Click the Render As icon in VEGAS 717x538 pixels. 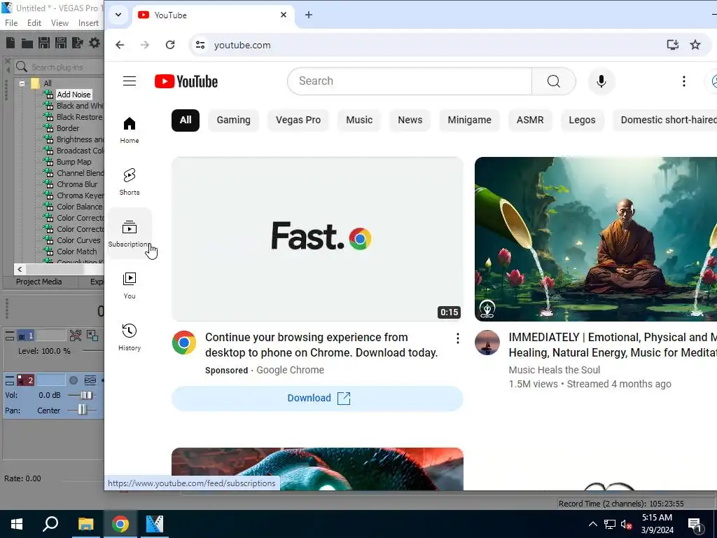[78, 43]
